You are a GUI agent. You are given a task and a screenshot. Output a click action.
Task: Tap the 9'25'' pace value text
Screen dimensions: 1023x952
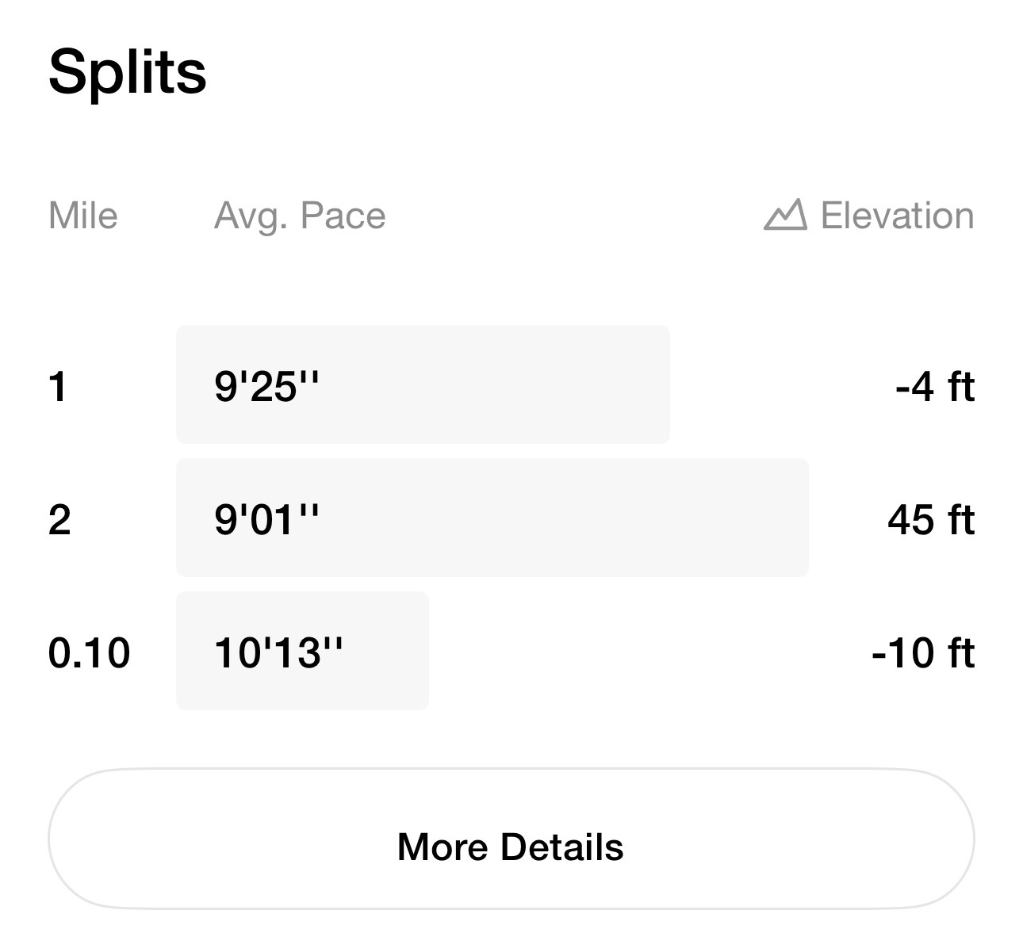click(x=266, y=387)
